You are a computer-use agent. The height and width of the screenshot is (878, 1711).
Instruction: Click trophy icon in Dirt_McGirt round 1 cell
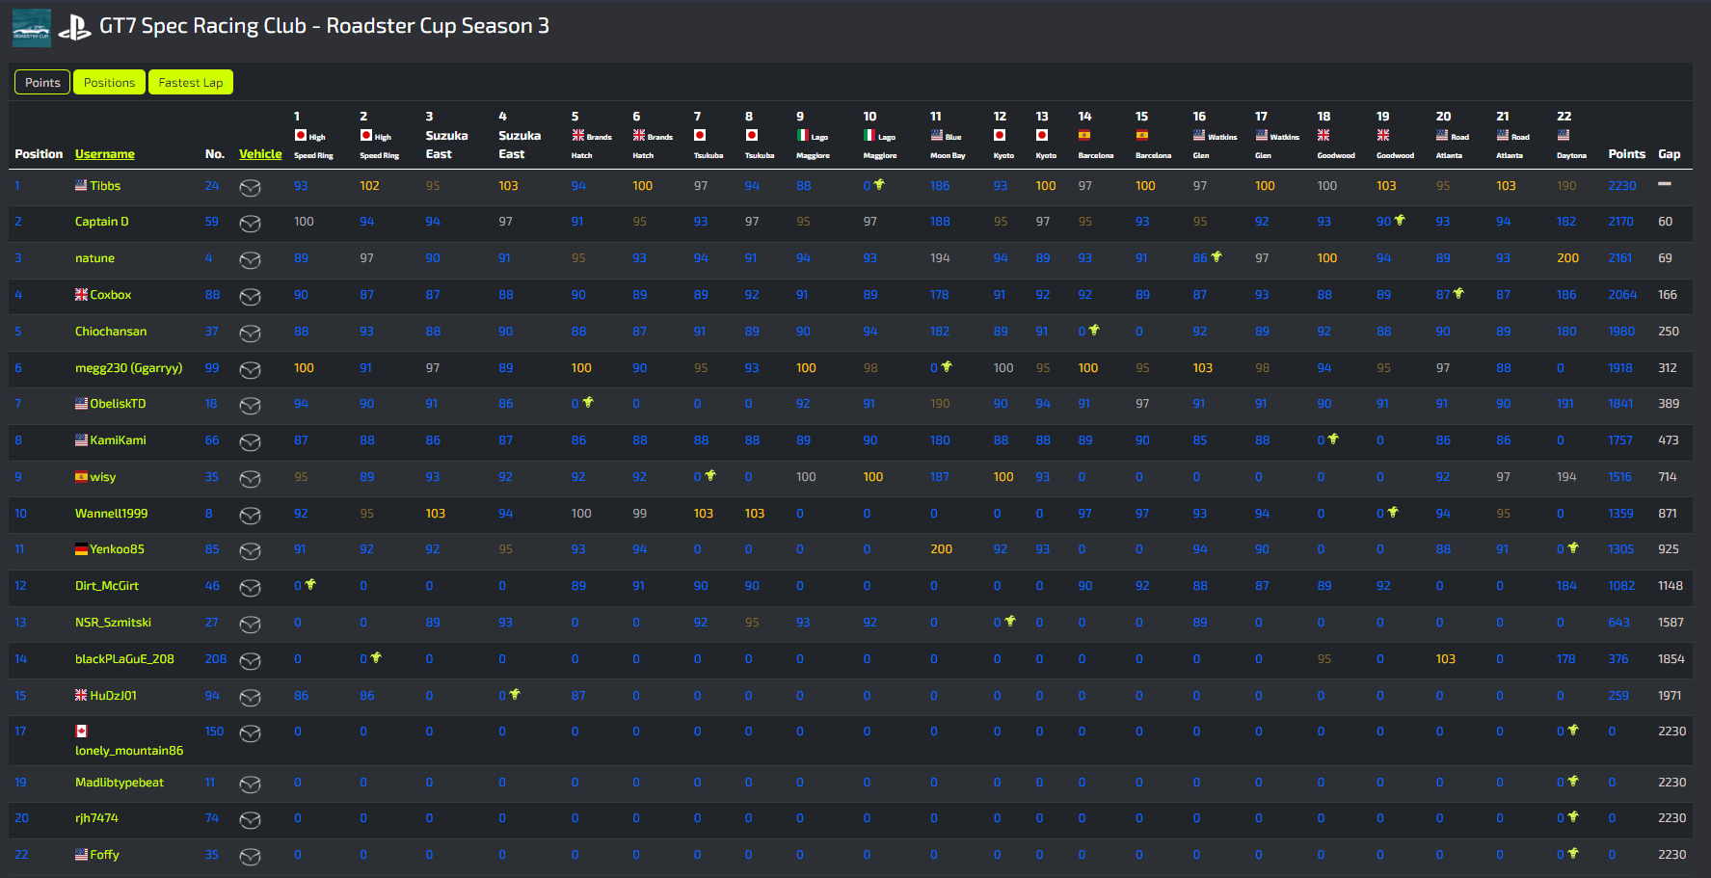coord(310,584)
